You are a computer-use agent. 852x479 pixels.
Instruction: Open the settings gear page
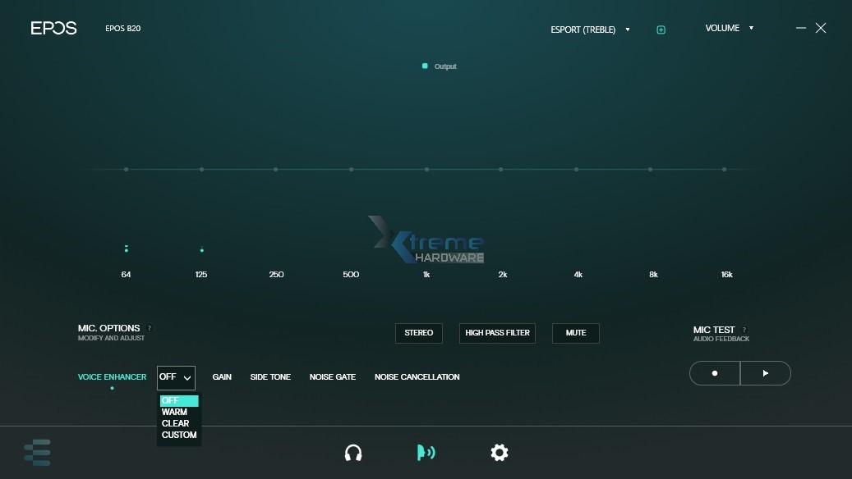pos(499,453)
